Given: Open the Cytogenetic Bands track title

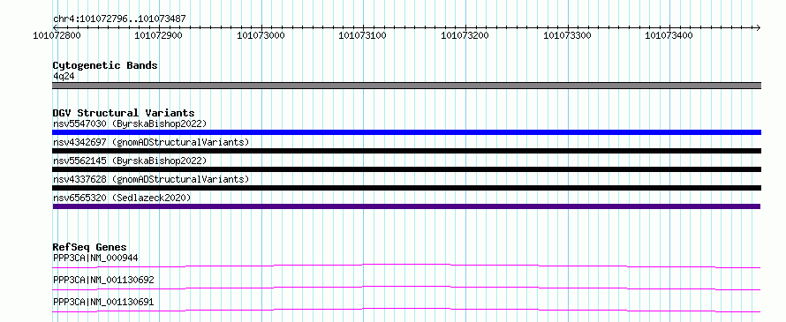Looking at the screenshot, I should [105, 65].
